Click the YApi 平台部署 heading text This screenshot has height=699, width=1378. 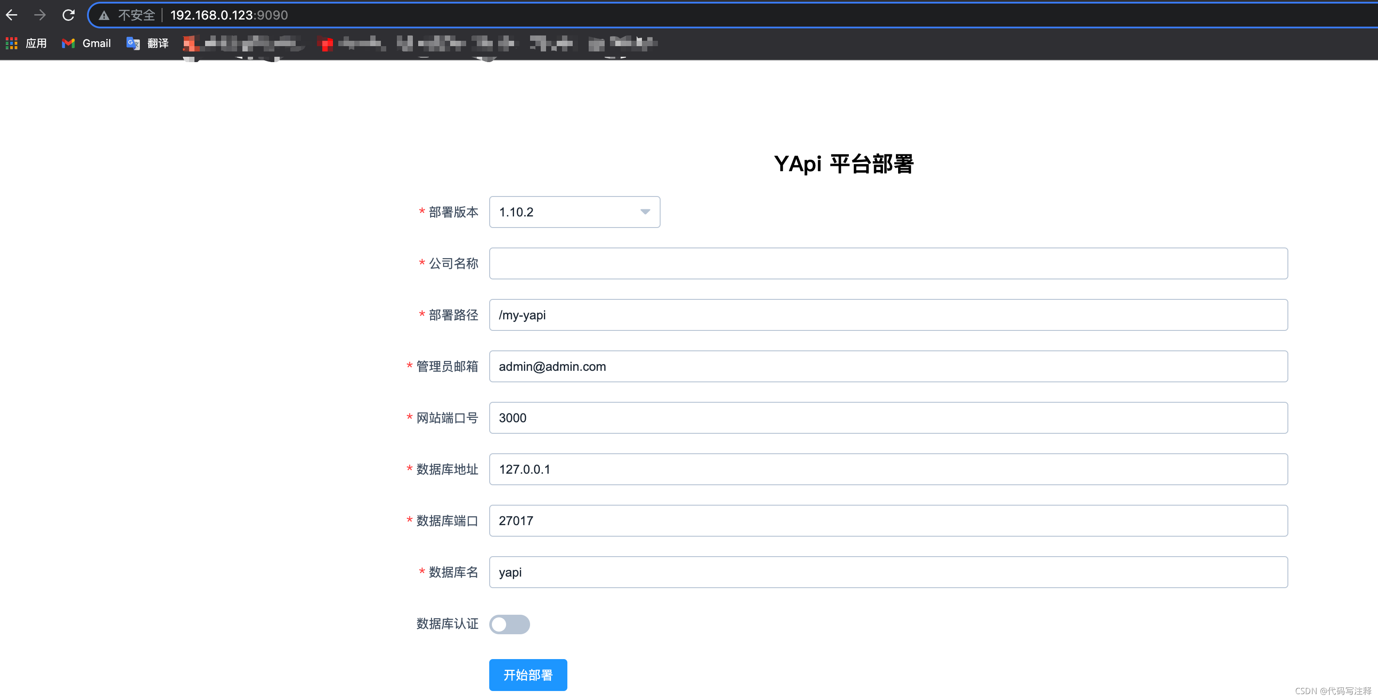843,164
